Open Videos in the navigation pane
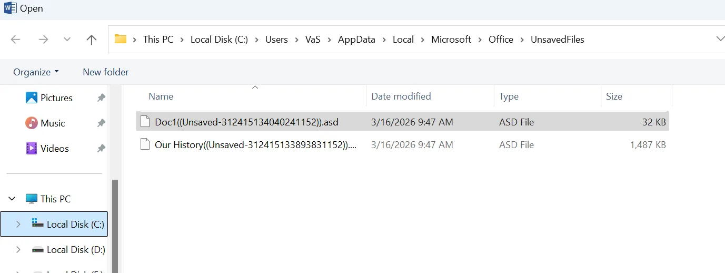This screenshot has width=725, height=273. (x=55, y=149)
